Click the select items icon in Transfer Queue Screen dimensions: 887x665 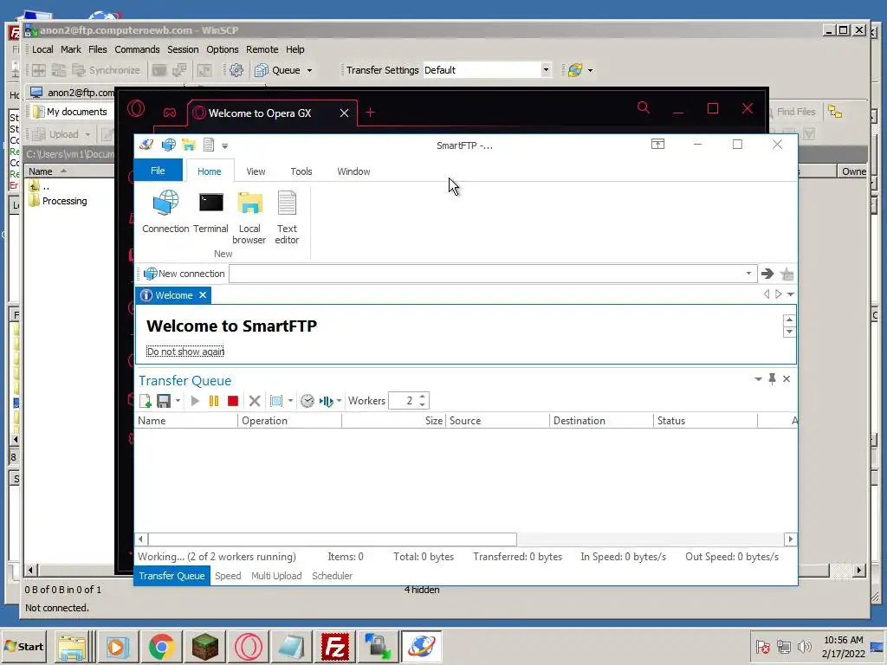coord(276,401)
